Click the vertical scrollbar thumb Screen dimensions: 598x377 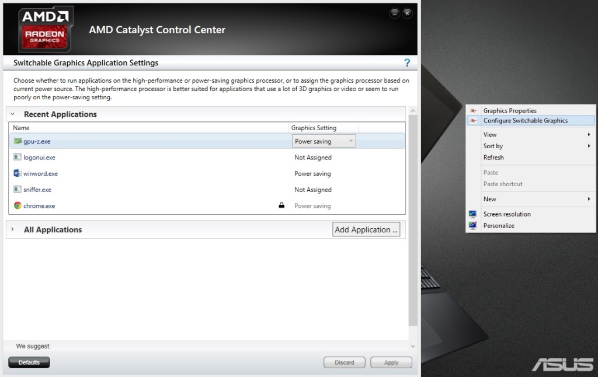coord(413,221)
